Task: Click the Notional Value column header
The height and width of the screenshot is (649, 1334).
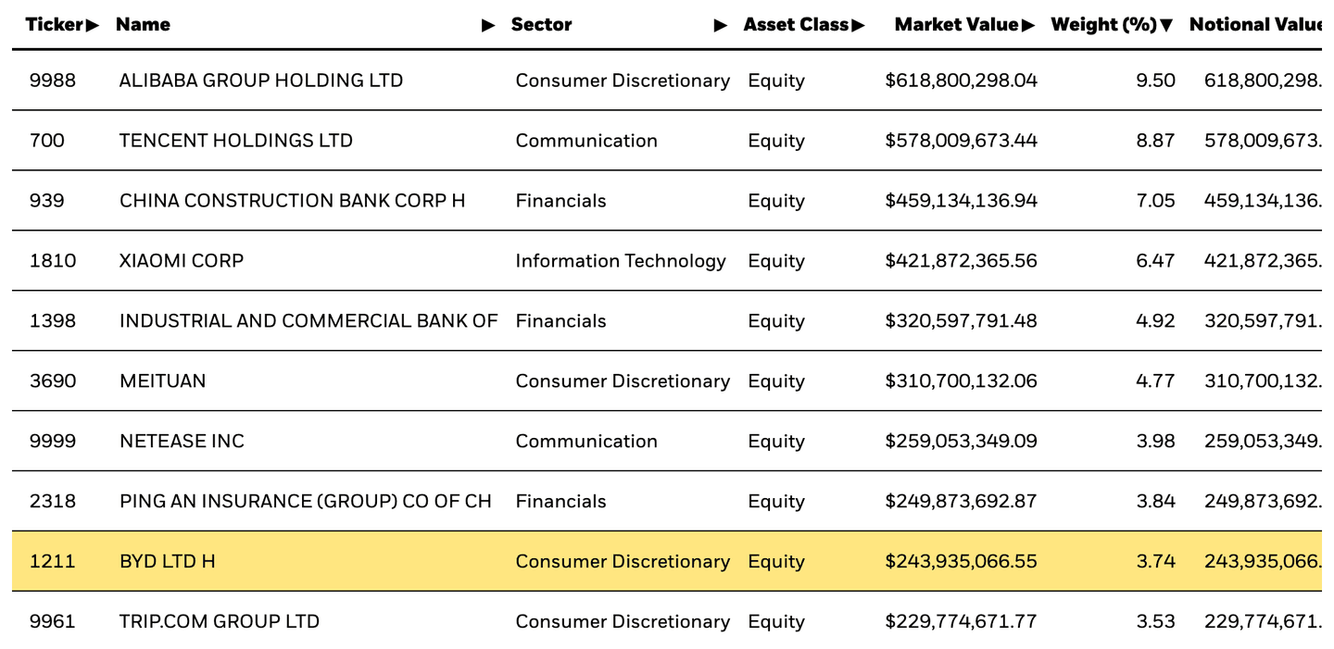Action: tap(1255, 25)
